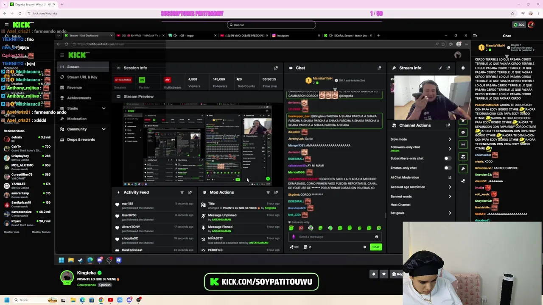Open new tab in Kick Dashboard window
Viewport: 543px width, 305px height.
378,36
